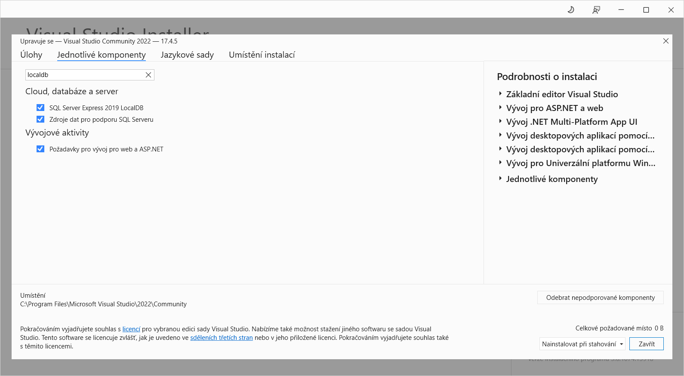The height and width of the screenshot is (376, 684).
Task: Click Odebrat nepodporované komponenty button
Action: tap(601, 298)
